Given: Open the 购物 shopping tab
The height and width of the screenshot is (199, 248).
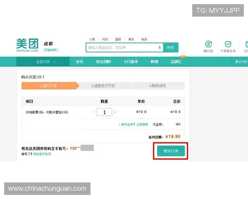Looking at the screenshot, I should (155, 62).
